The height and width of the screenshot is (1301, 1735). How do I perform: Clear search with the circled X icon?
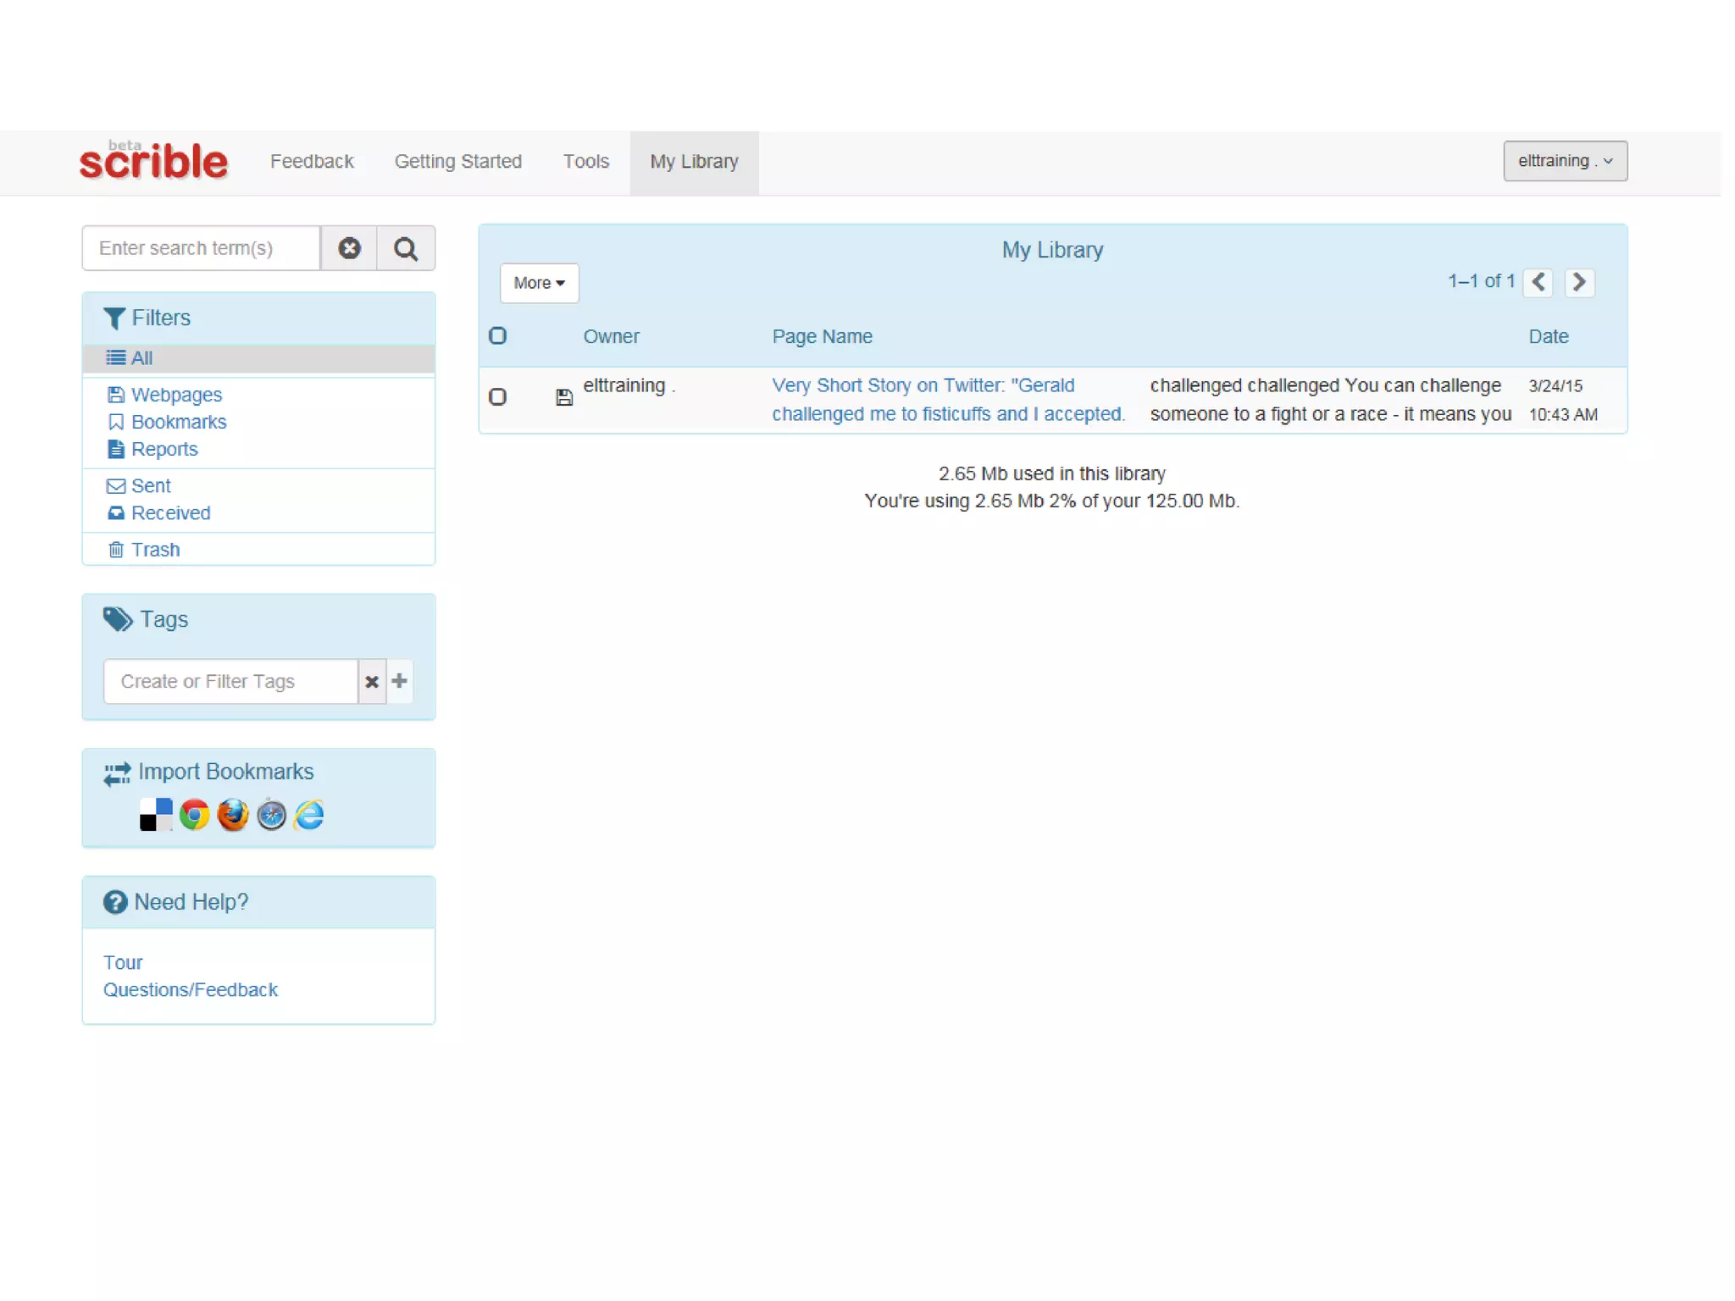[x=349, y=248]
